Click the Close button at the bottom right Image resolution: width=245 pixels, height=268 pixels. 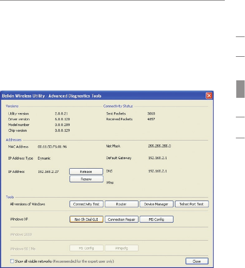pos(197,261)
